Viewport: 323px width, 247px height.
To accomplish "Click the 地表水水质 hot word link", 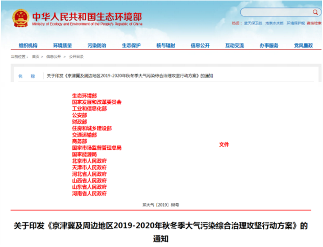I will (274, 23).
